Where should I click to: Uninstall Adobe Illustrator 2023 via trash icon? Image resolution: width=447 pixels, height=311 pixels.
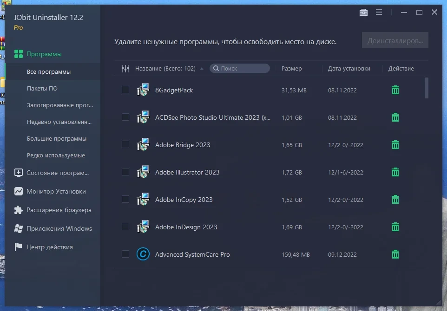(395, 172)
